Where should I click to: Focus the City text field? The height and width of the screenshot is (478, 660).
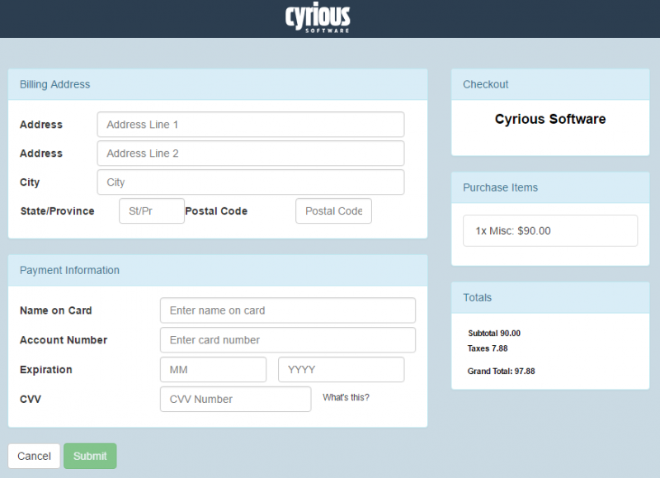click(251, 182)
